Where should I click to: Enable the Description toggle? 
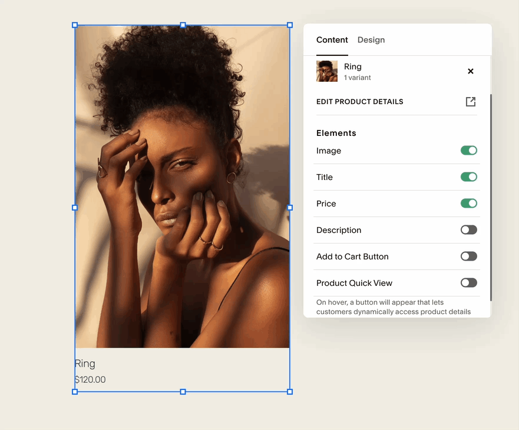(469, 230)
